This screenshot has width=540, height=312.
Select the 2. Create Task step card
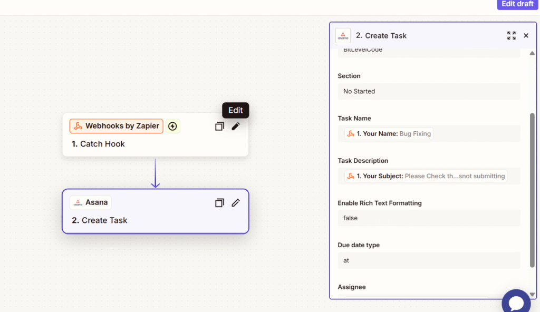click(156, 211)
